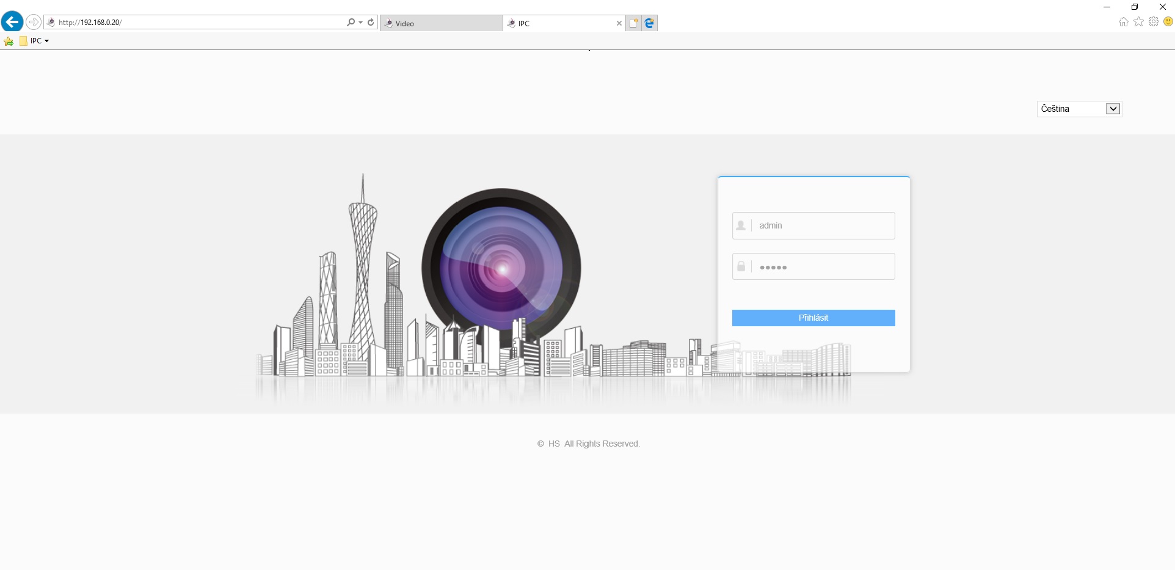Click the Edge browser icon next to tabs
1175x570 pixels.
649,23
